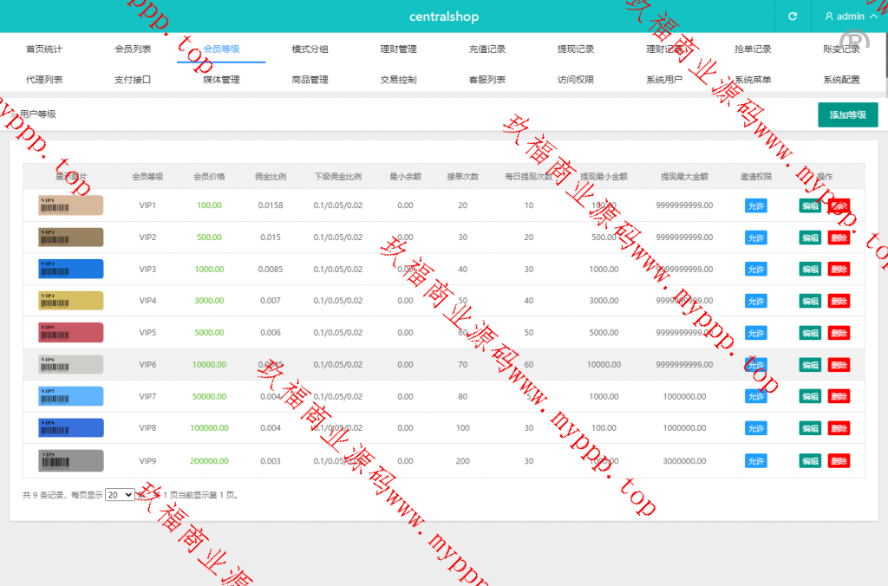Toggle invite permission 允许 for VIP2
Image resolution: width=888 pixels, height=586 pixels.
point(755,238)
